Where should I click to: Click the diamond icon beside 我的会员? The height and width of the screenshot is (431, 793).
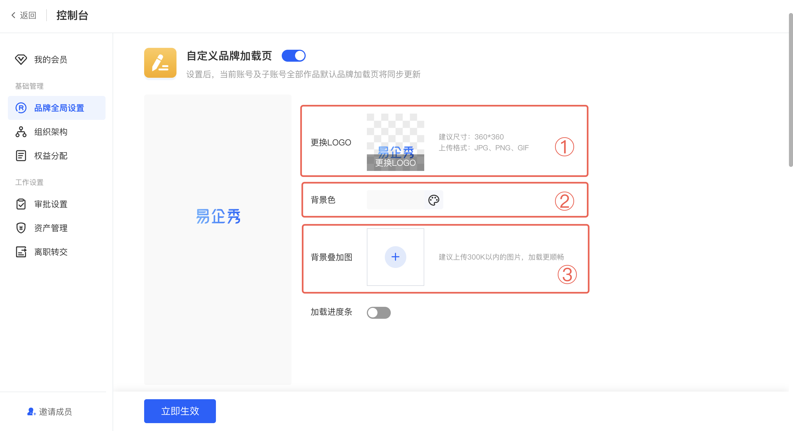[x=21, y=59]
